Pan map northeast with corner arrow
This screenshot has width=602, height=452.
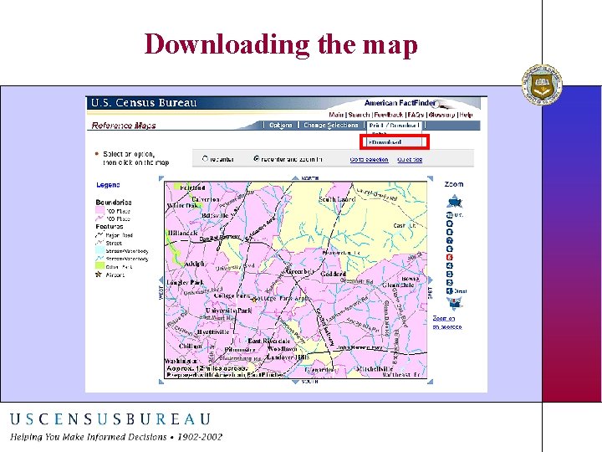tap(431, 178)
